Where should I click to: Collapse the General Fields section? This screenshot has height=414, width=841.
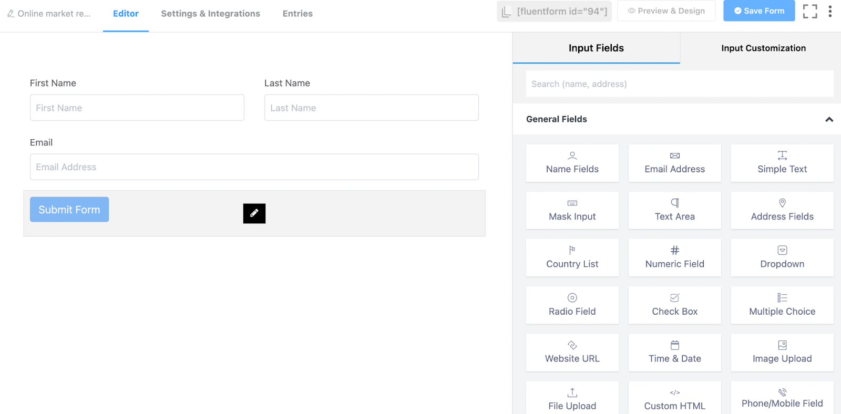829,119
